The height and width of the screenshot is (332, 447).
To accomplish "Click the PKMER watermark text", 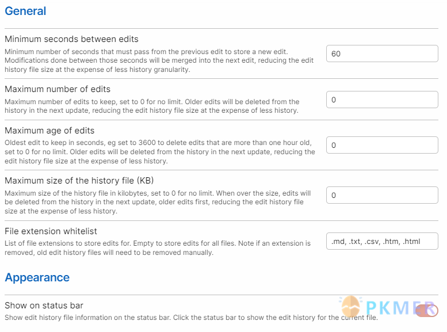I will click(400, 308).
